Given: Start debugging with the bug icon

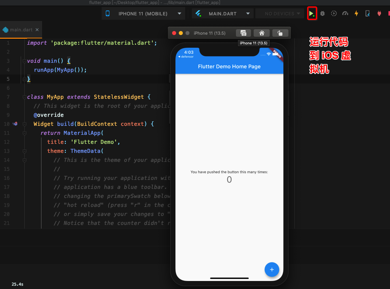Looking at the screenshot, I should click(322, 14).
